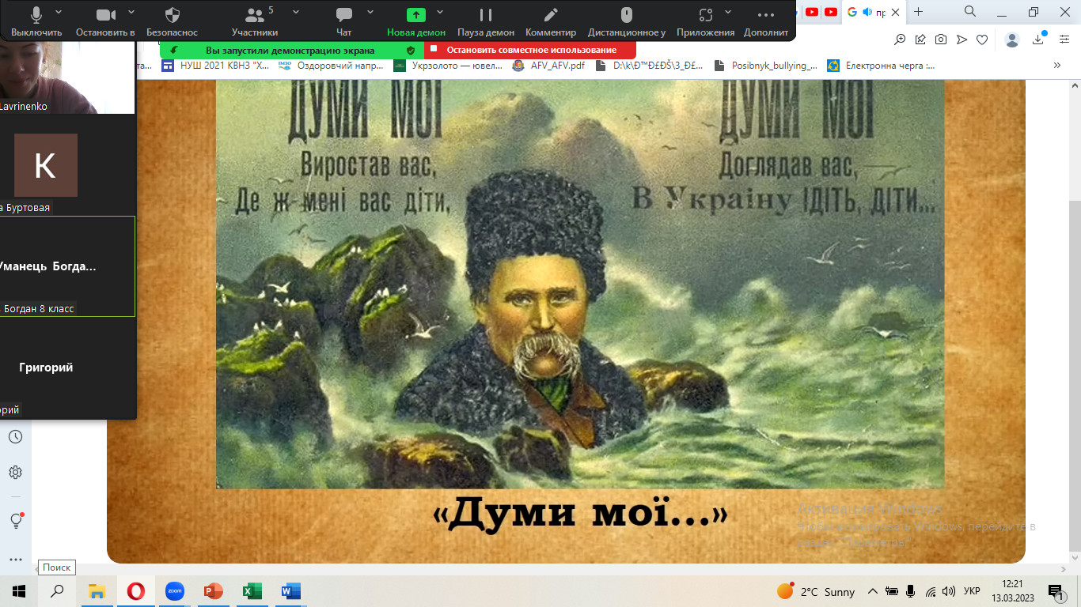Open the Zoom Чат panel

tap(343, 21)
